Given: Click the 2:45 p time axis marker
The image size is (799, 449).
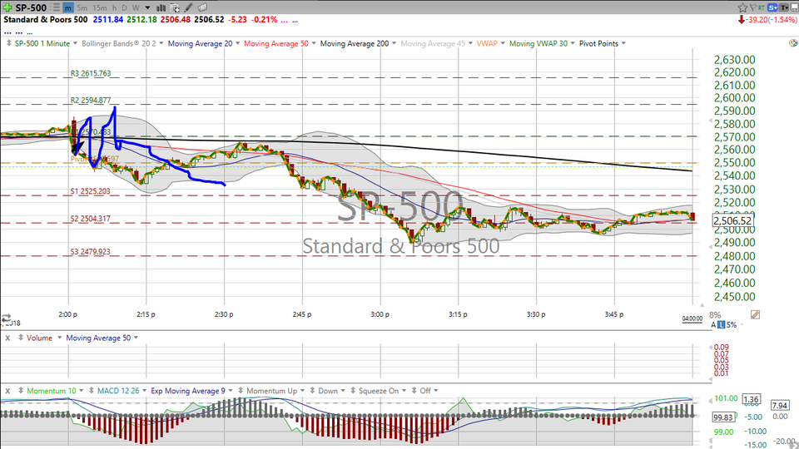Looking at the screenshot, I should [301, 314].
